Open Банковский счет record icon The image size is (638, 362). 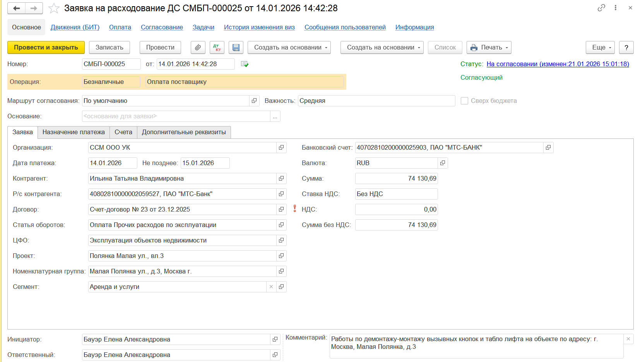pyautogui.click(x=548, y=148)
